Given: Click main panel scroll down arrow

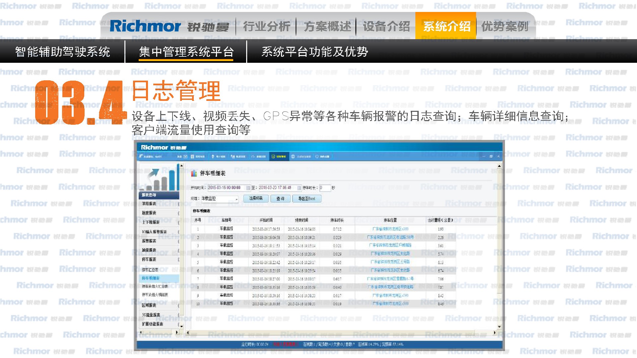Looking at the screenshot, I should 499,327.
